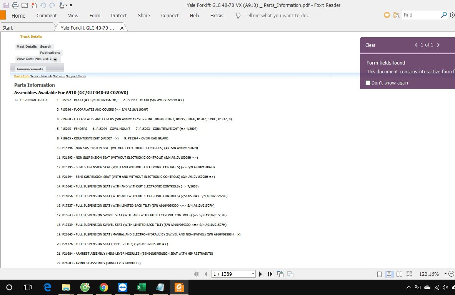Switch to Yale Forklift GLC 40-70 document tab
This screenshot has height=295, width=455.
click(87, 28)
